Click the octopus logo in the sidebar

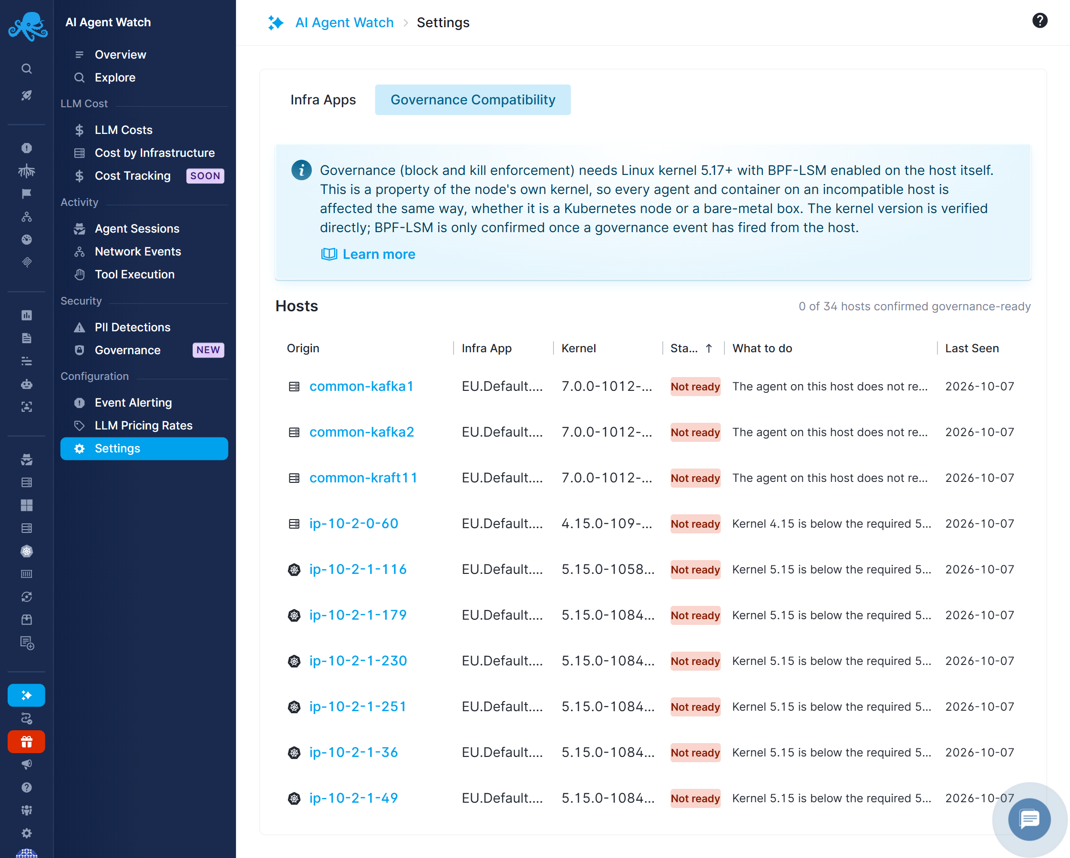(x=27, y=27)
